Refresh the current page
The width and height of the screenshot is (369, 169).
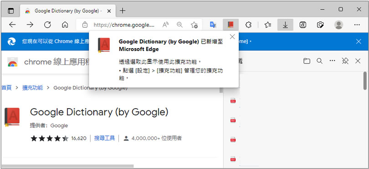coord(47,25)
